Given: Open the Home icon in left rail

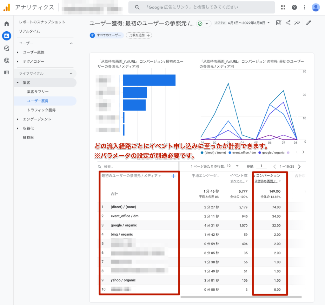Looking at the screenshot, I should (7, 23).
